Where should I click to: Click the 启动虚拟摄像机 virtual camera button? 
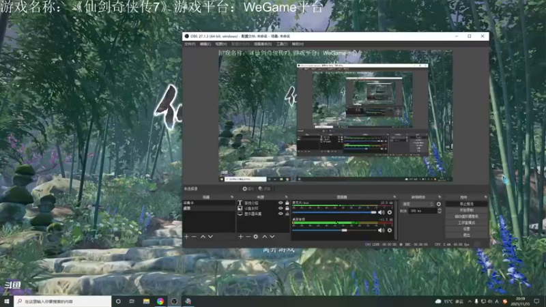pyautogui.click(x=466, y=216)
